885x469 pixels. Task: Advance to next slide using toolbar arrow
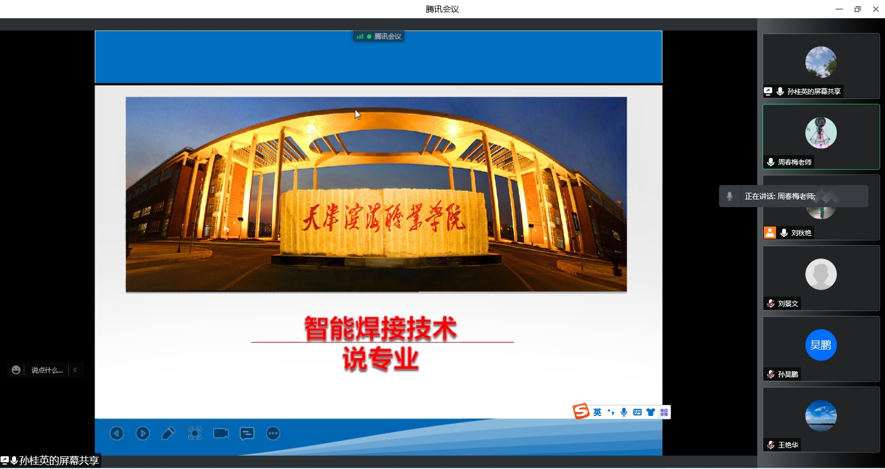[x=143, y=434]
